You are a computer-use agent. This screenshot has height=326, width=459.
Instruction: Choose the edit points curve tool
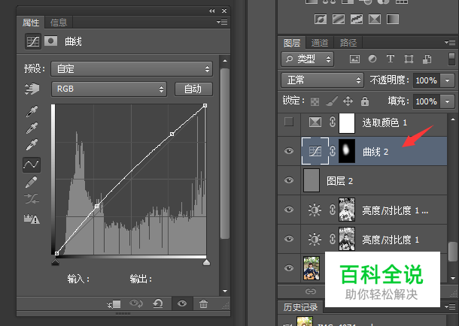pyautogui.click(x=32, y=164)
